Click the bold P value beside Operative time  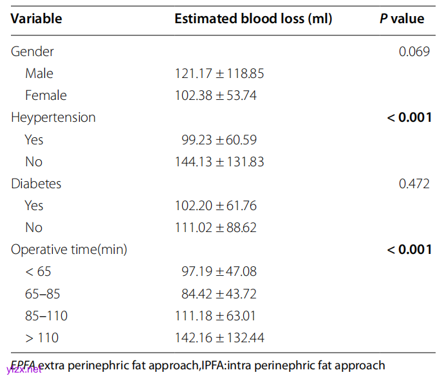pyautogui.click(x=409, y=249)
